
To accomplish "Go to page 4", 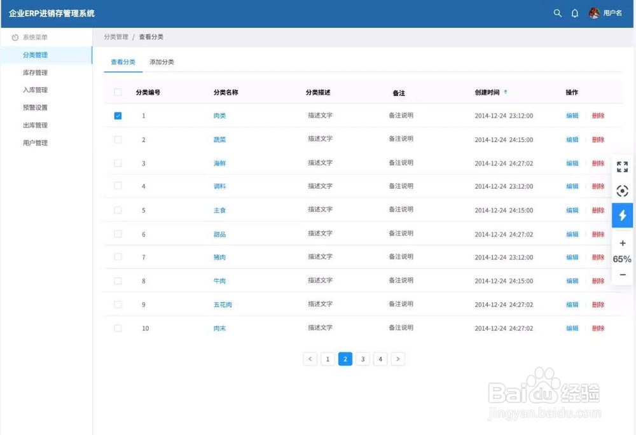I will [380, 359].
